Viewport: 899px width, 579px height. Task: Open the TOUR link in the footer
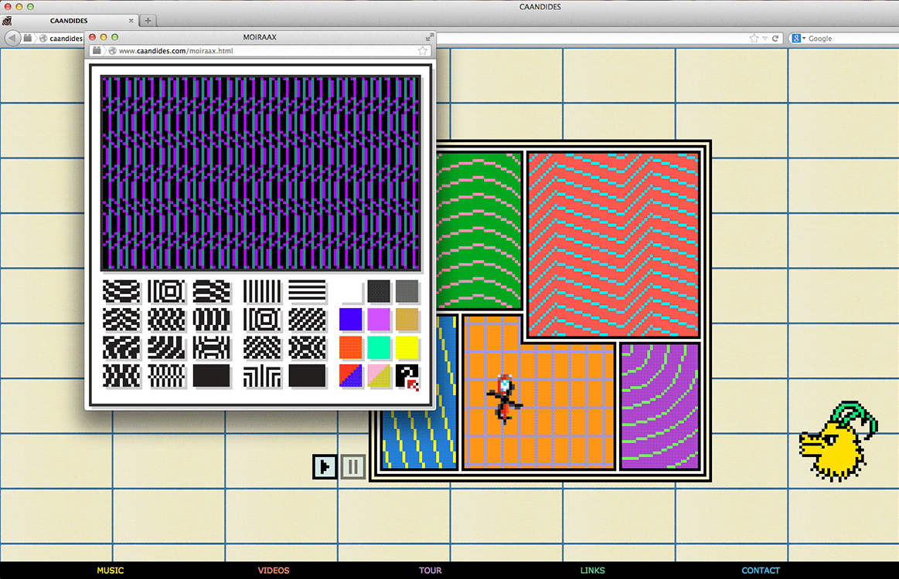click(431, 571)
